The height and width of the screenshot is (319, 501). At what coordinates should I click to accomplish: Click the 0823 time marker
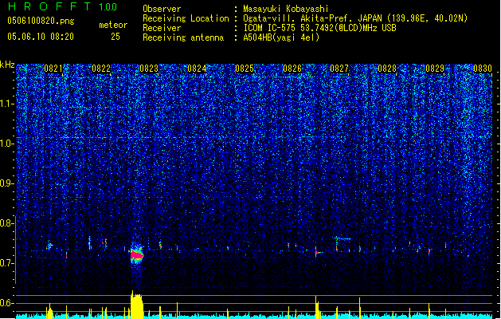click(x=149, y=69)
